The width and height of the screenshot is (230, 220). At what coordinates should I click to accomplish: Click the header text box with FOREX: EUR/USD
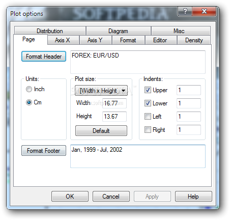coord(138,62)
